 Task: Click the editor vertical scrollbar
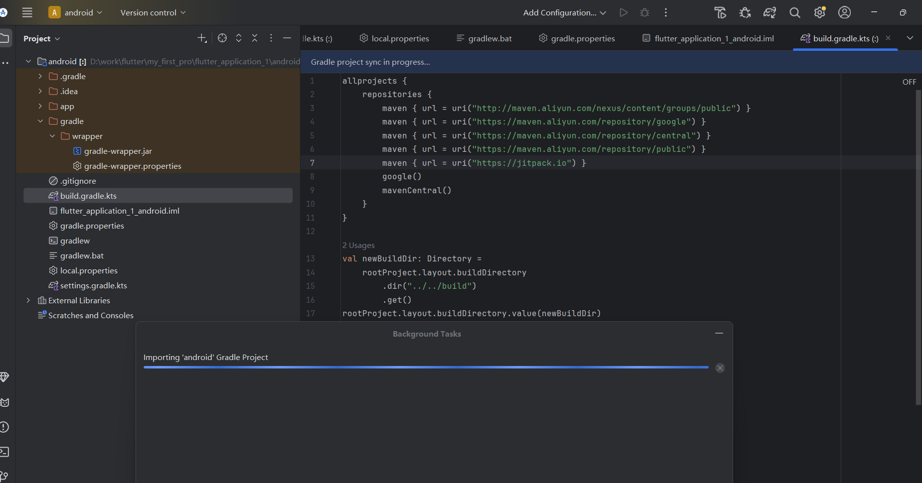918,247
